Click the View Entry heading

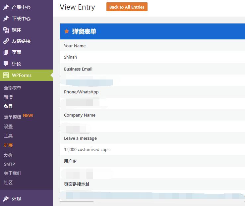[x=77, y=7]
